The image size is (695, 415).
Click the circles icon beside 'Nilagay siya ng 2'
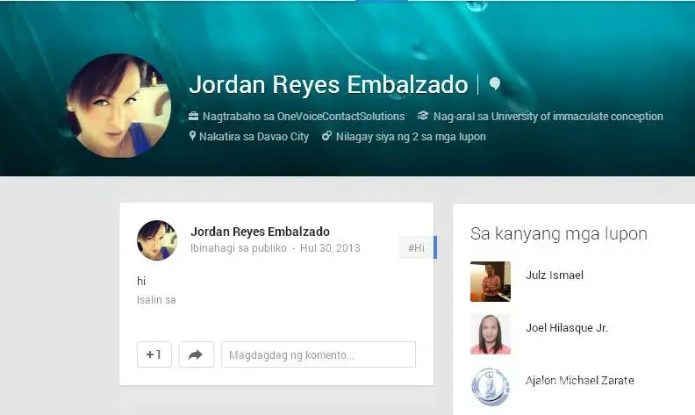coord(326,137)
